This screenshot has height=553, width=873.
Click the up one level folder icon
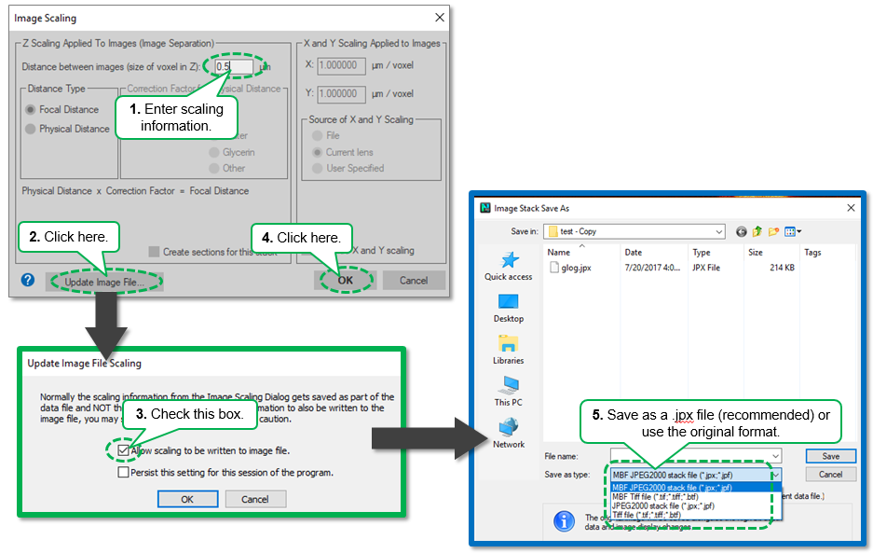pos(759,231)
